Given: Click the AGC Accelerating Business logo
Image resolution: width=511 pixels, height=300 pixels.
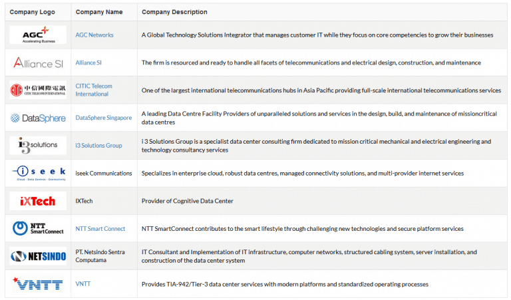Looking at the screenshot, I should [x=38, y=35].
